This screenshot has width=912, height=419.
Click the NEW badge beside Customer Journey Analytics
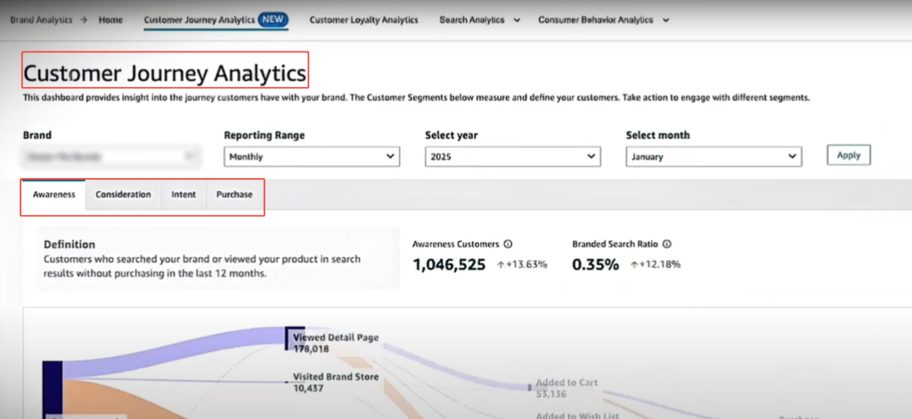point(273,20)
